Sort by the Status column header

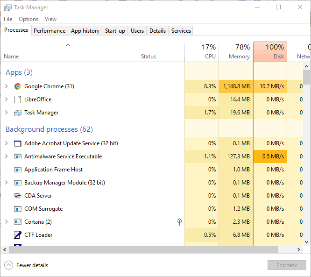(x=161, y=52)
